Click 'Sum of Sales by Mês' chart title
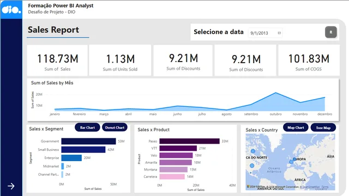Screen dimensions: 349x196 tap(52, 83)
